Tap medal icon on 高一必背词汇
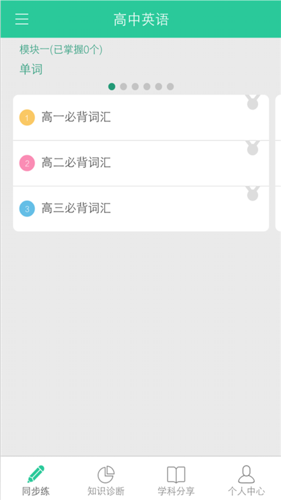This screenshot has height=500, width=281. click(x=253, y=102)
